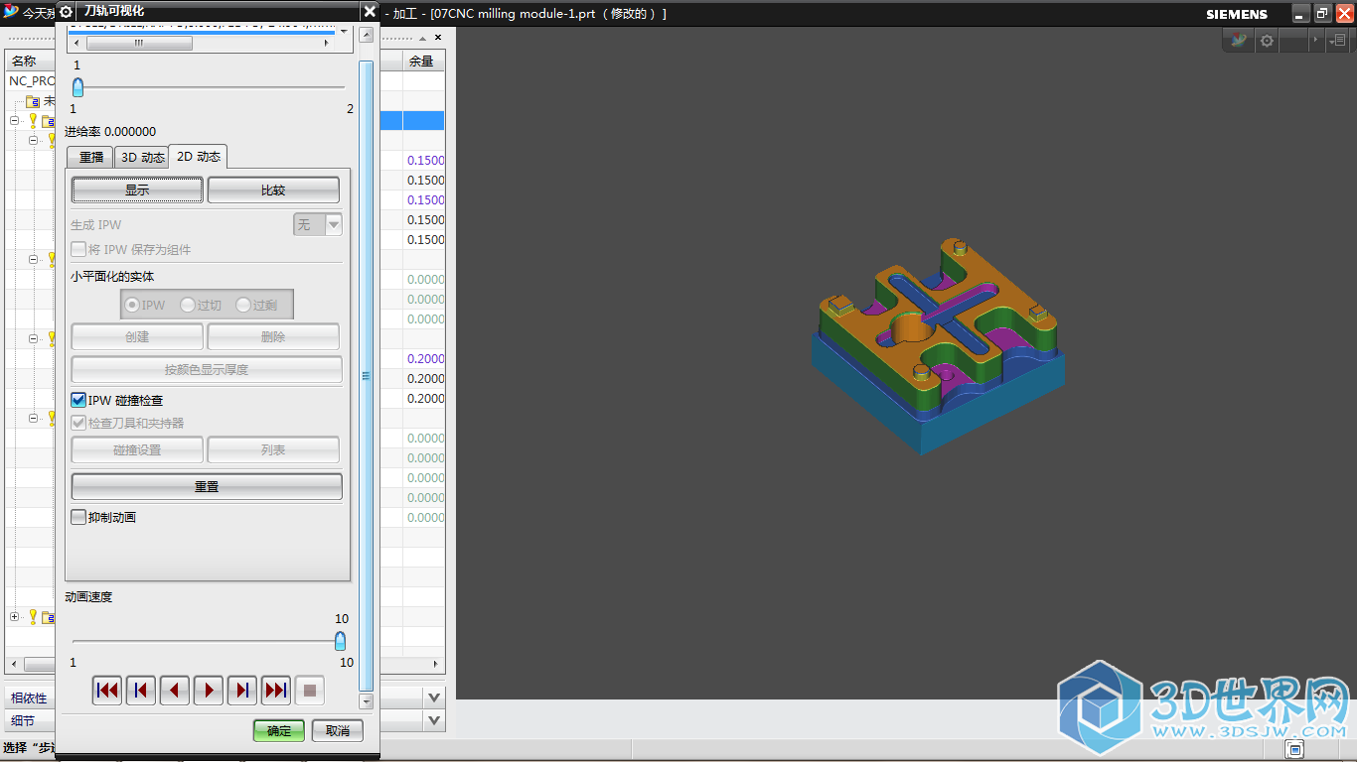The width and height of the screenshot is (1357, 762).
Task: Click the 创建 button
Action: 137,336
